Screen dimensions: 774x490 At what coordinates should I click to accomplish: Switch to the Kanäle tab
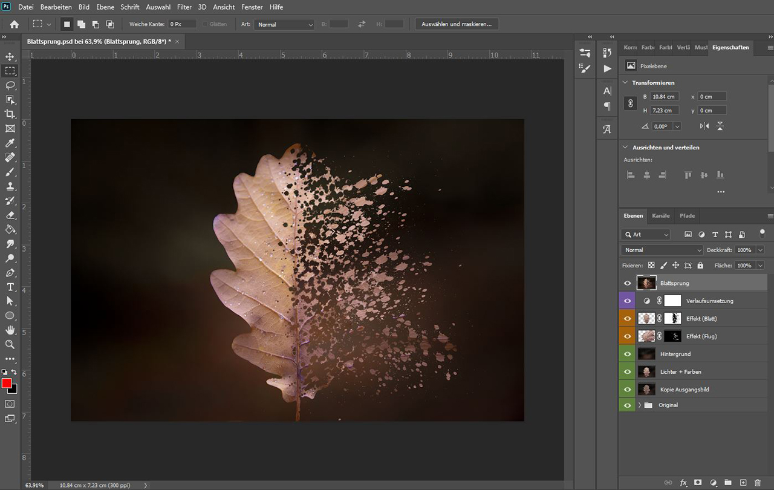660,215
